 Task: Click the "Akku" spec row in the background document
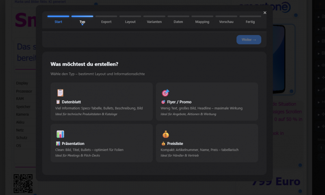(20, 122)
